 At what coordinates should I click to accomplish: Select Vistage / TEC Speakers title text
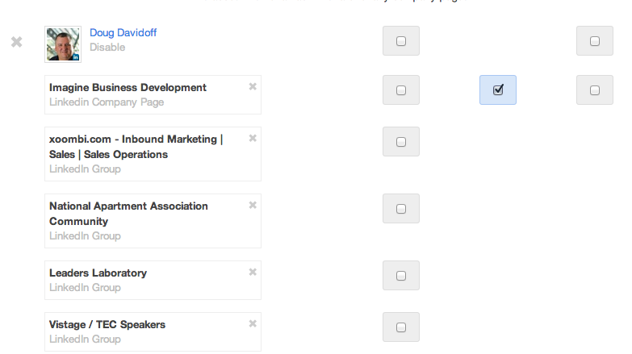pos(107,325)
